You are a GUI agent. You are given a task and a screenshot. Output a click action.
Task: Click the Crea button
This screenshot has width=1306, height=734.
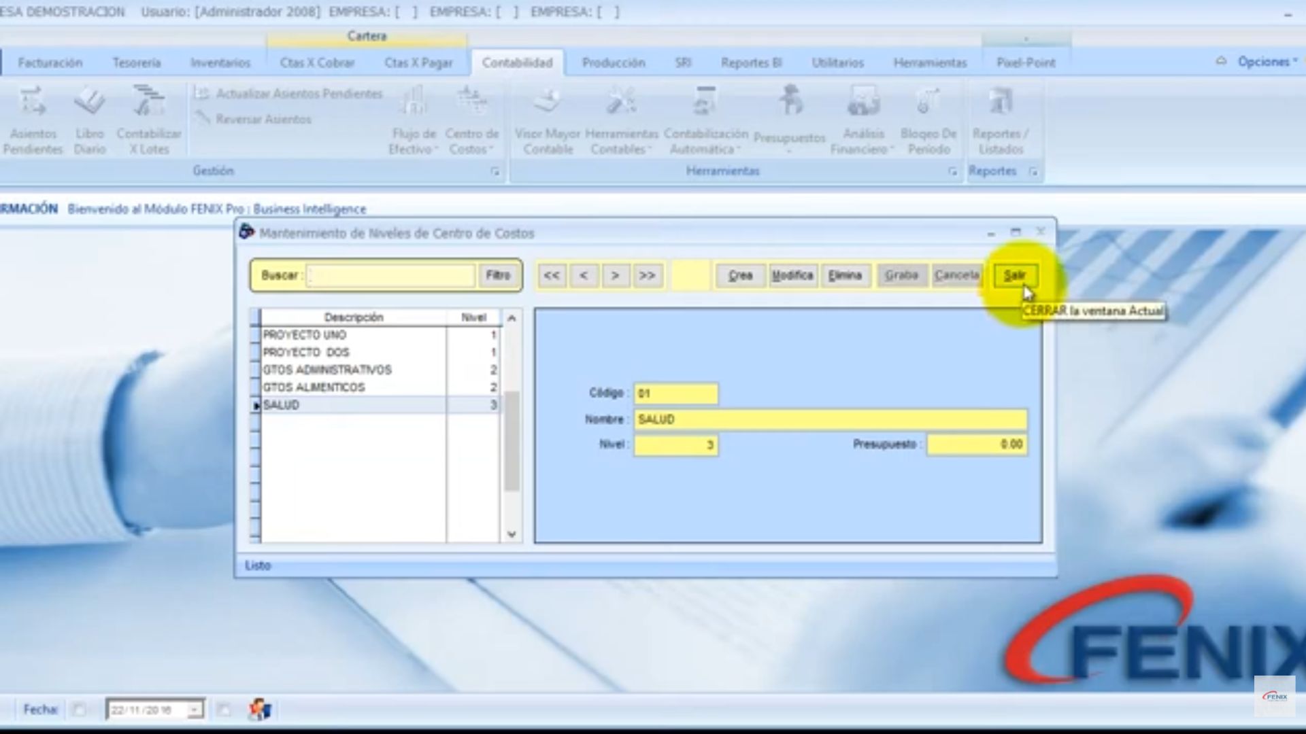click(739, 275)
